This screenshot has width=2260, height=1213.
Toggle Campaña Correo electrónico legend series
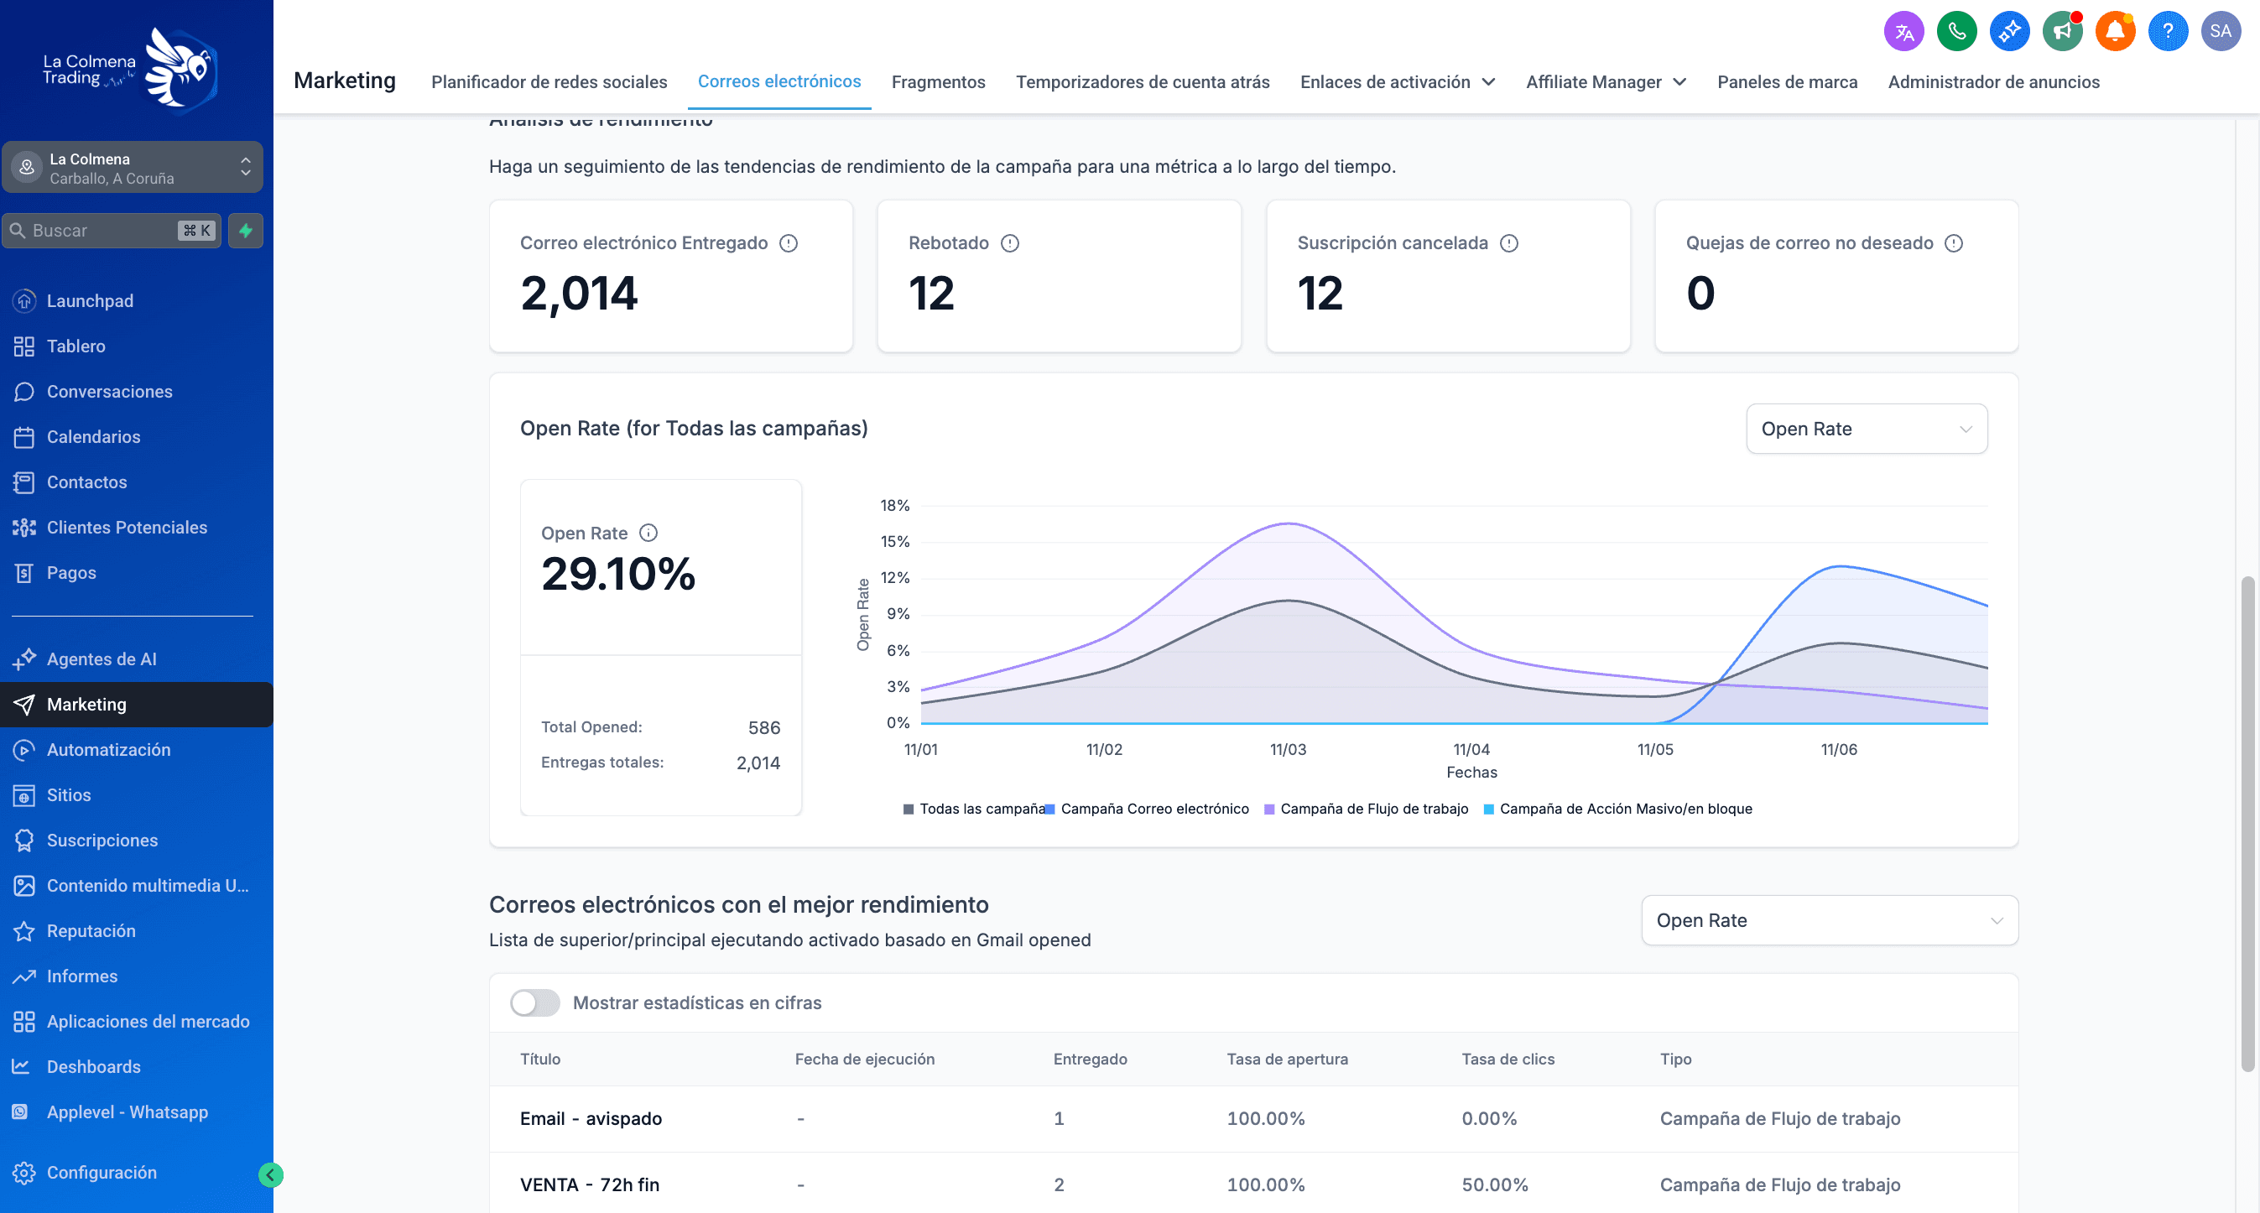coord(1153,809)
